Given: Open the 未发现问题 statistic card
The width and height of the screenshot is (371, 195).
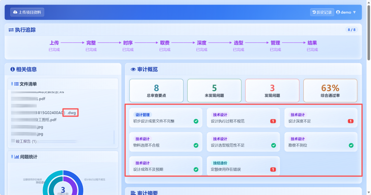Looking at the screenshot, I should coord(214,91).
